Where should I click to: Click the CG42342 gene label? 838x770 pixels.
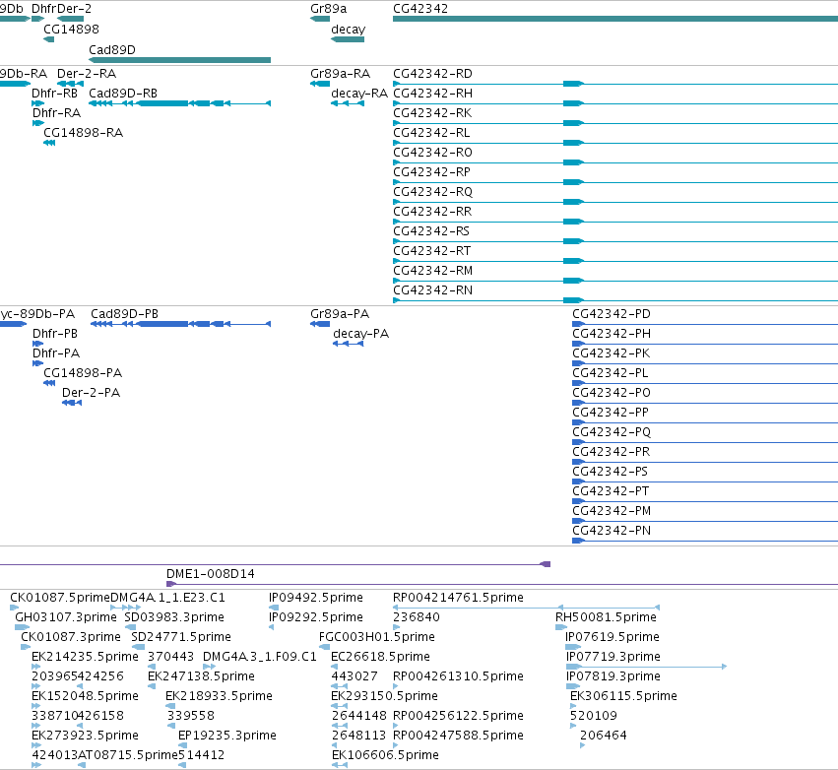(420, 9)
